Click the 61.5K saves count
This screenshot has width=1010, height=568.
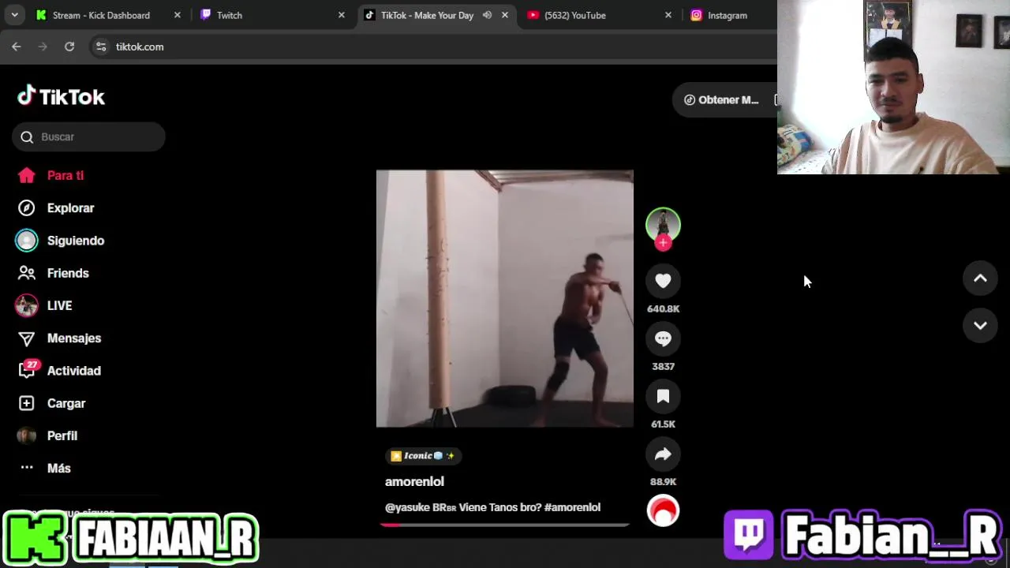coord(663,424)
